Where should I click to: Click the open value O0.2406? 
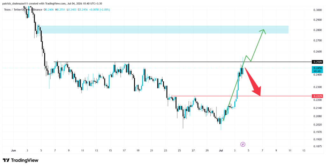48,10
